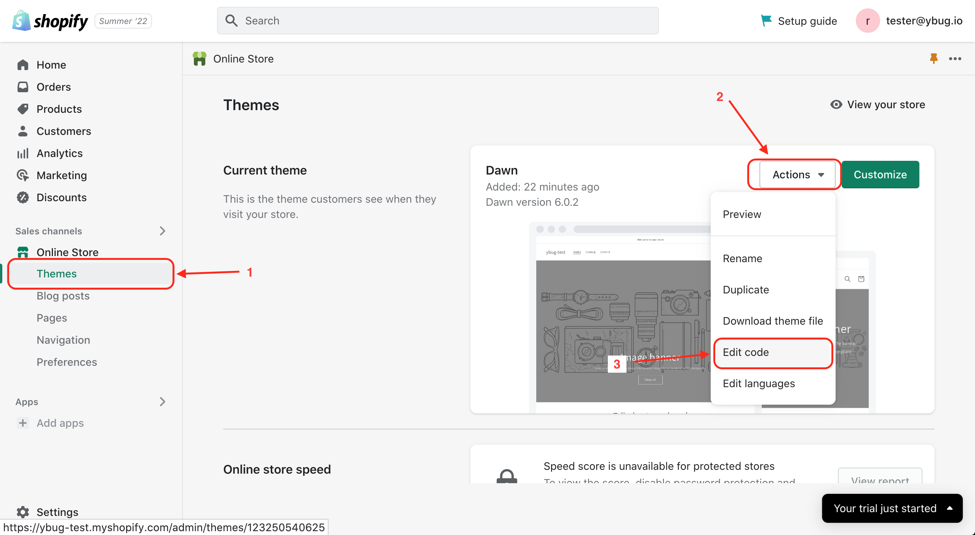975x535 pixels.
Task: Open the Themes sidebar item
Action: coord(91,274)
